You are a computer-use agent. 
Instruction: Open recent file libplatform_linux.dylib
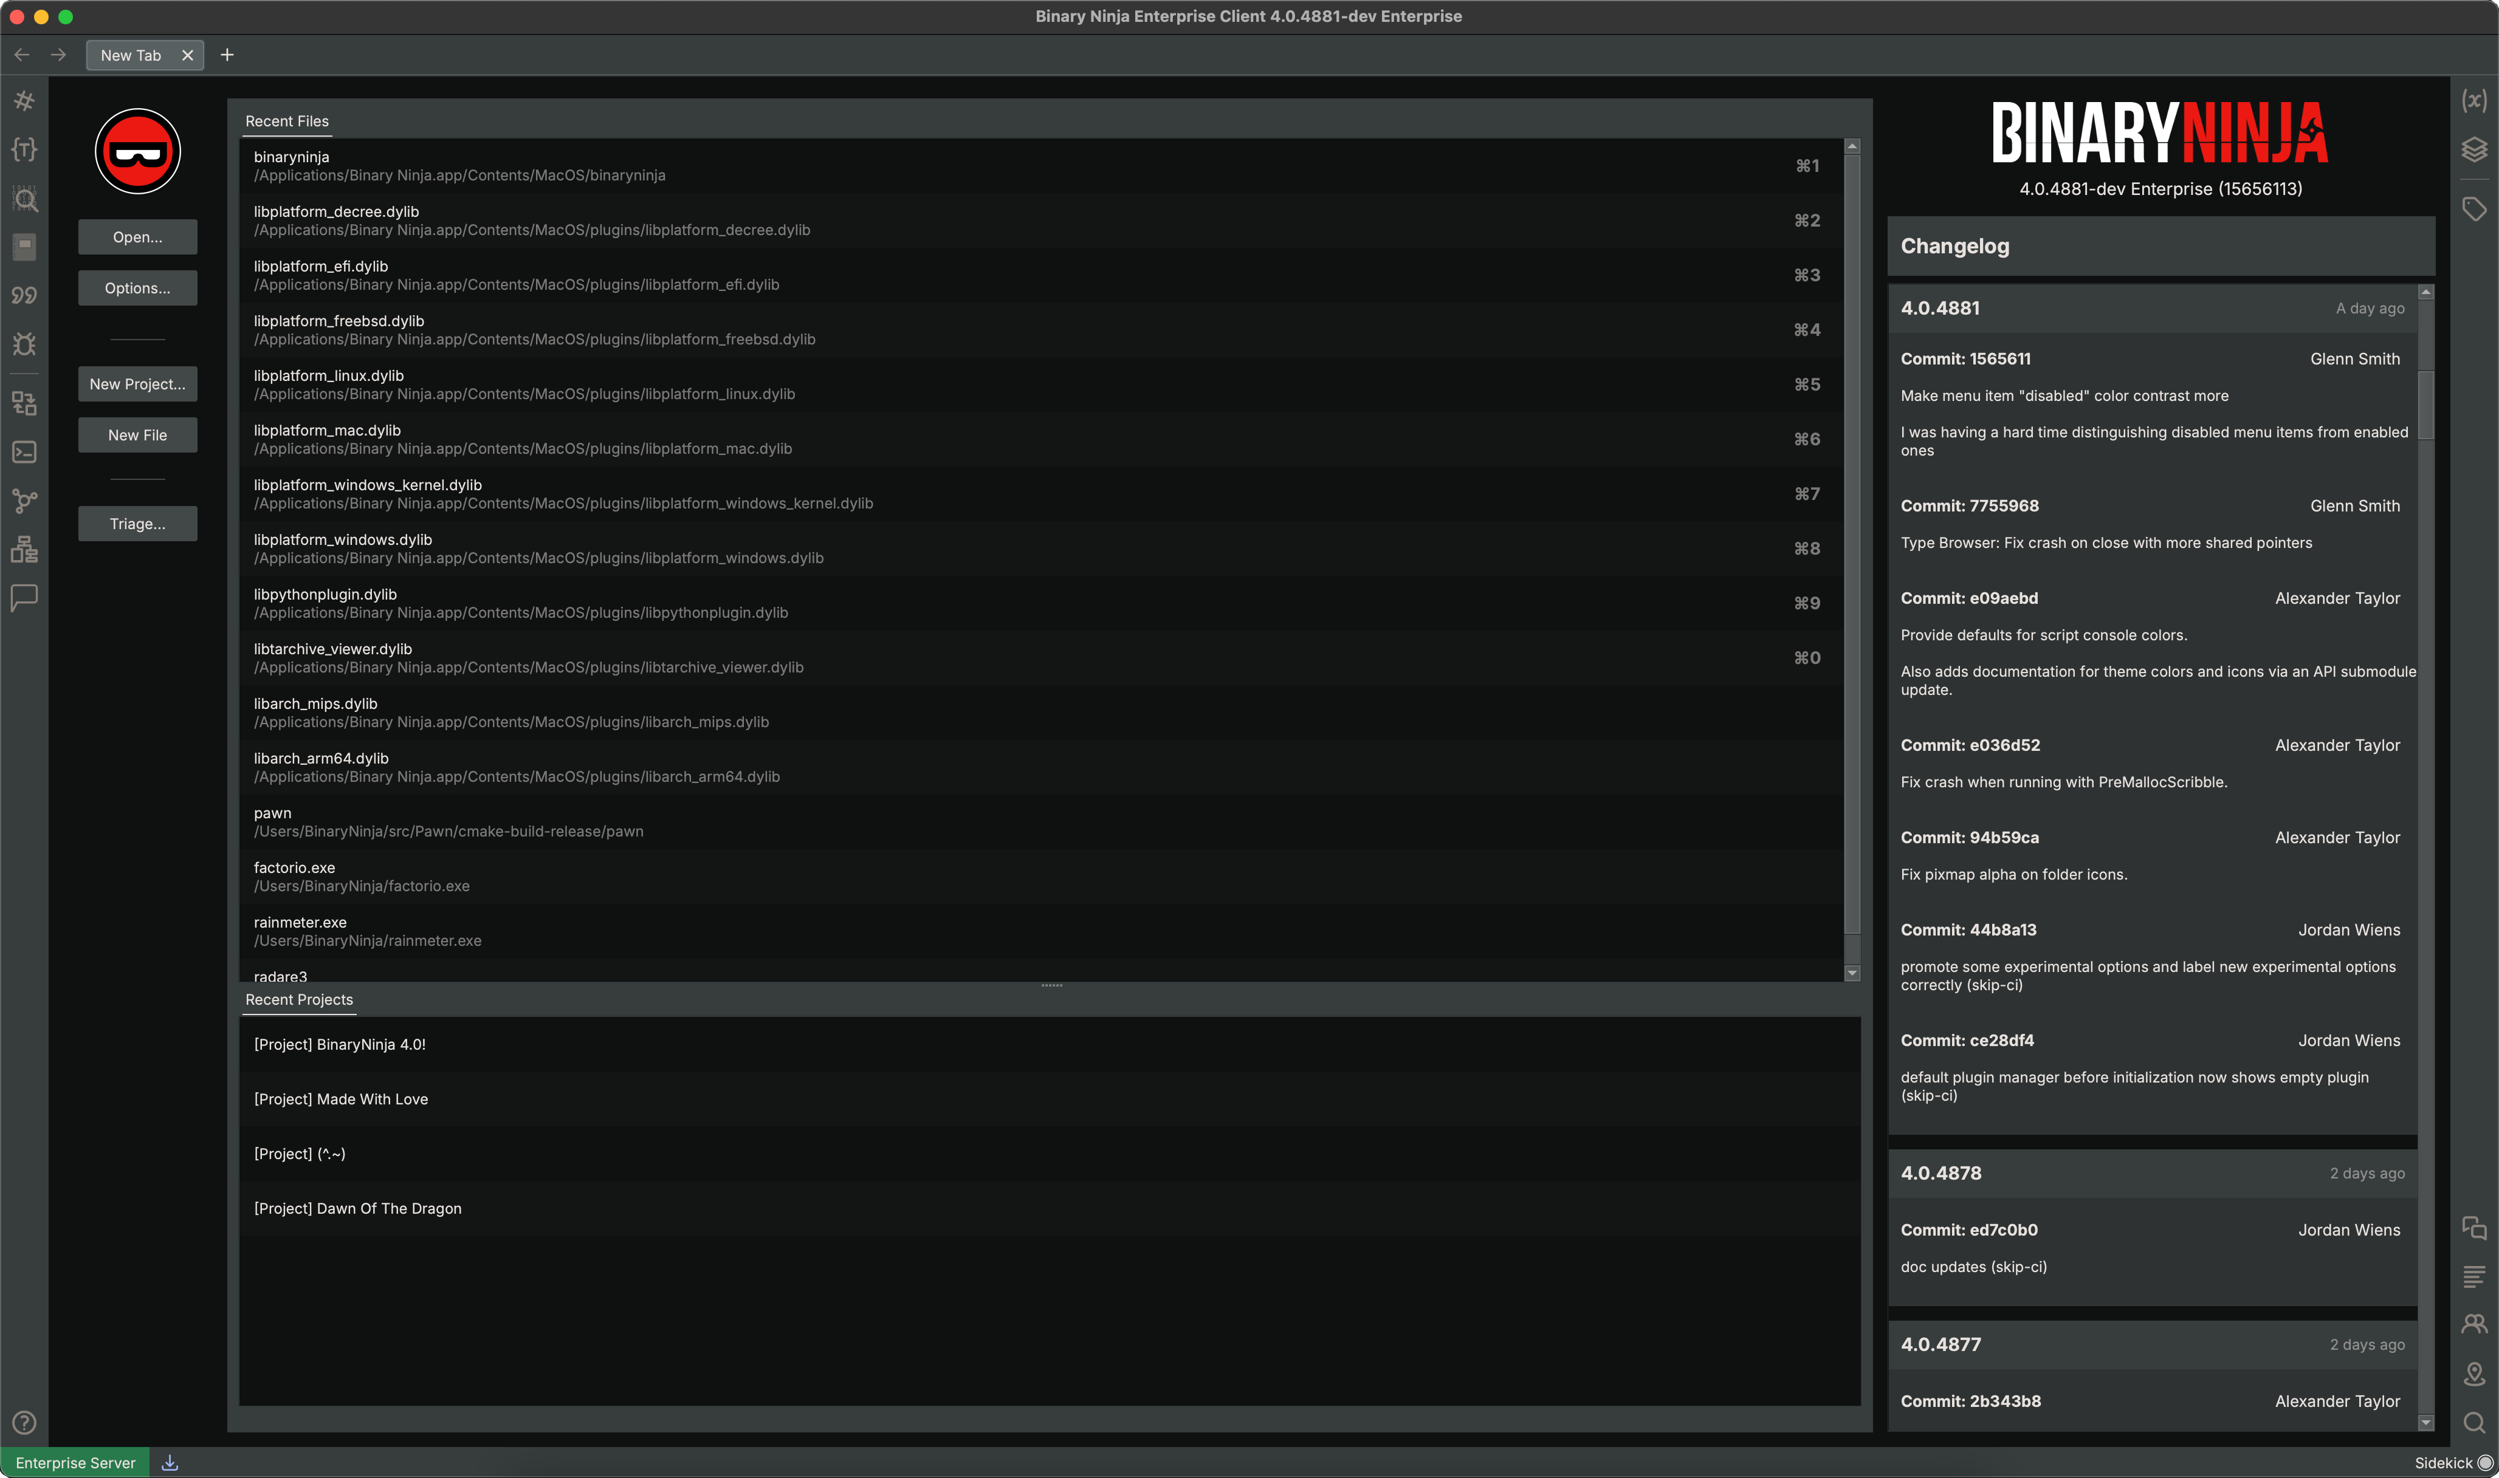pyautogui.click(x=1041, y=385)
